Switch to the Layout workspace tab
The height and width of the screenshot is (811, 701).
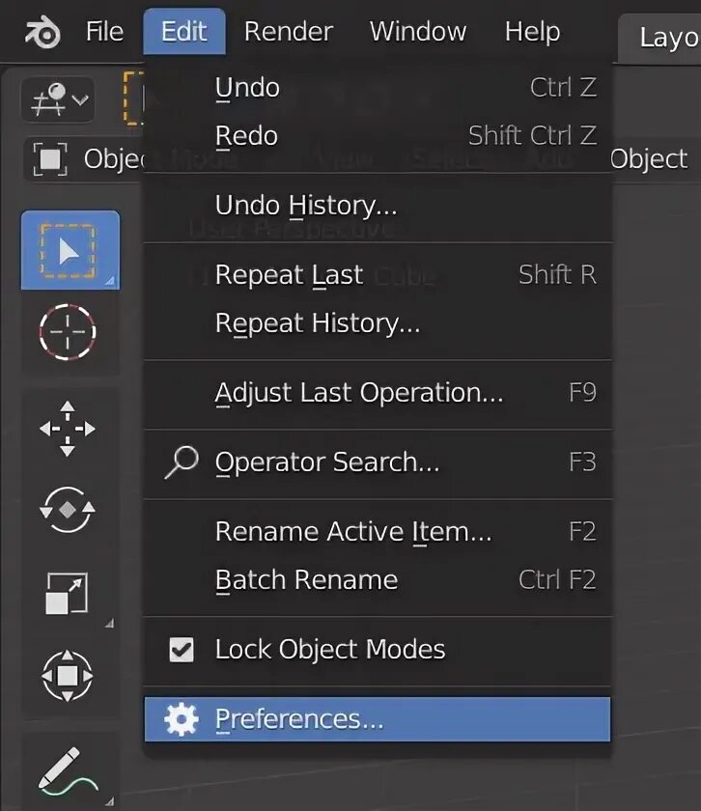tap(668, 39)
